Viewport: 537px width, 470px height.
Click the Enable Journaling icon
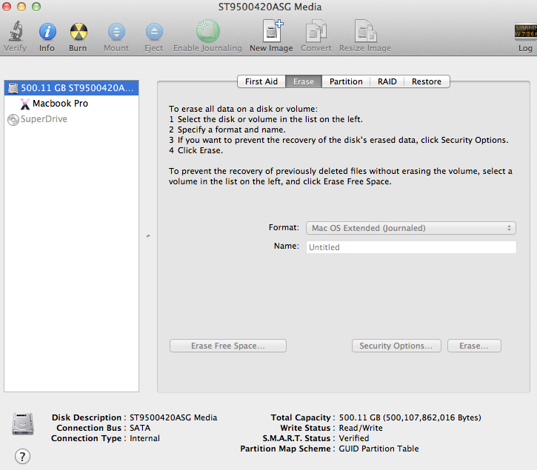207,31
